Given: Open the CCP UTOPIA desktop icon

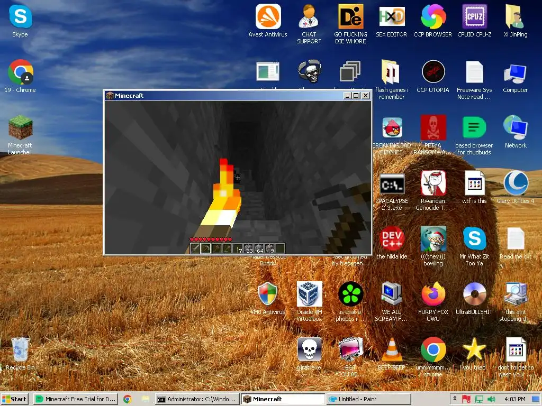Looking at the screenshot, I should click(x=433, y=76).
